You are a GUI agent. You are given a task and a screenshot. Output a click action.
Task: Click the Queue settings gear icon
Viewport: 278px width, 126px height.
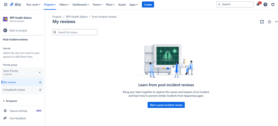[x=5, y=111]
